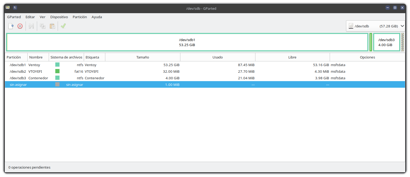The image size is (410, 177).
Task: Apply all operations with the green checkmark
Action: tap(63, 26)
